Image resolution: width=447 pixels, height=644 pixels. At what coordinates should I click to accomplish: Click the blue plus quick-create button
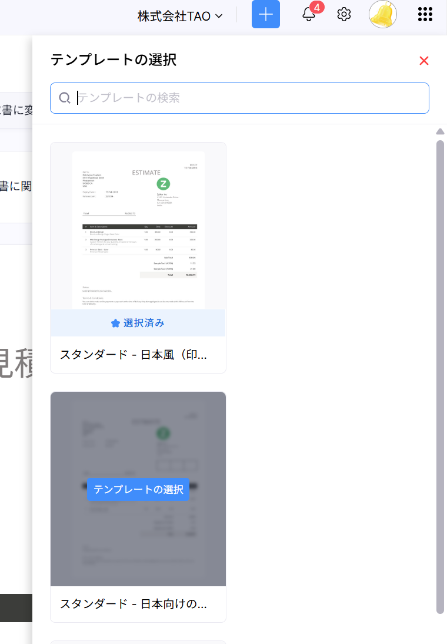point(265,15)
